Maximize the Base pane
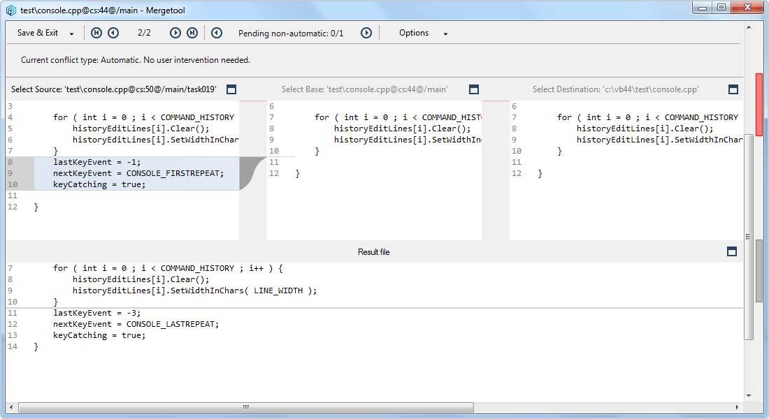The height and width of the screenshot is (419, 769). pyautogui.click(x=474, y=89)
